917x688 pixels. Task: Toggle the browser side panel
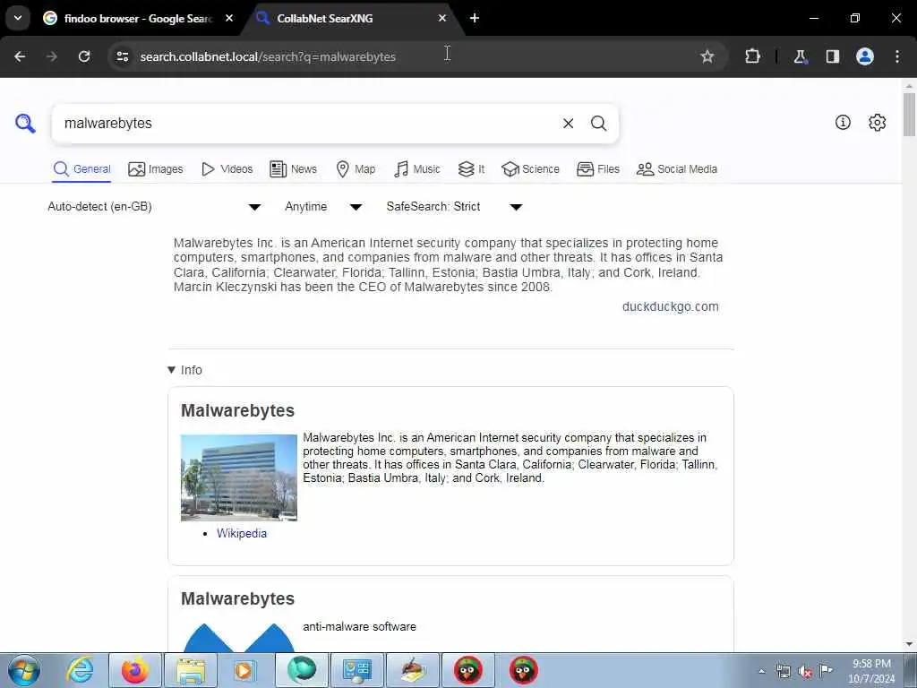point(833,56)
